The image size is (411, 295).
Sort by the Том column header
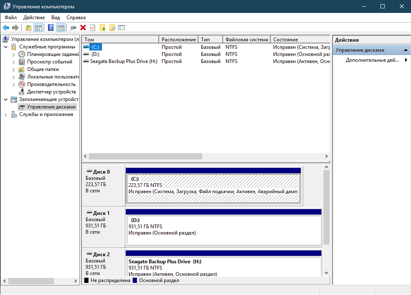pos(120,39)
